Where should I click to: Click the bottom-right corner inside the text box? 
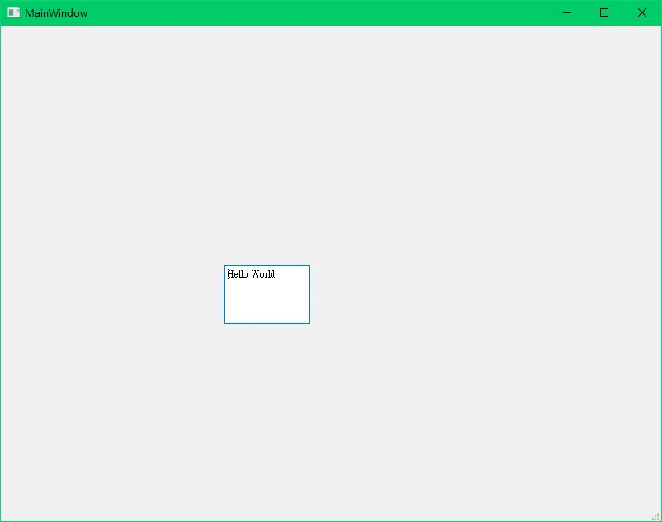coord(304,318)
